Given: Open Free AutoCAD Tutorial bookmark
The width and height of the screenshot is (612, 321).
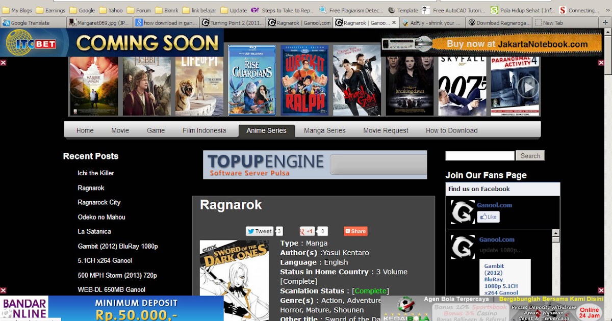Looking at the screenshot, I should click(x=454, y=10).
